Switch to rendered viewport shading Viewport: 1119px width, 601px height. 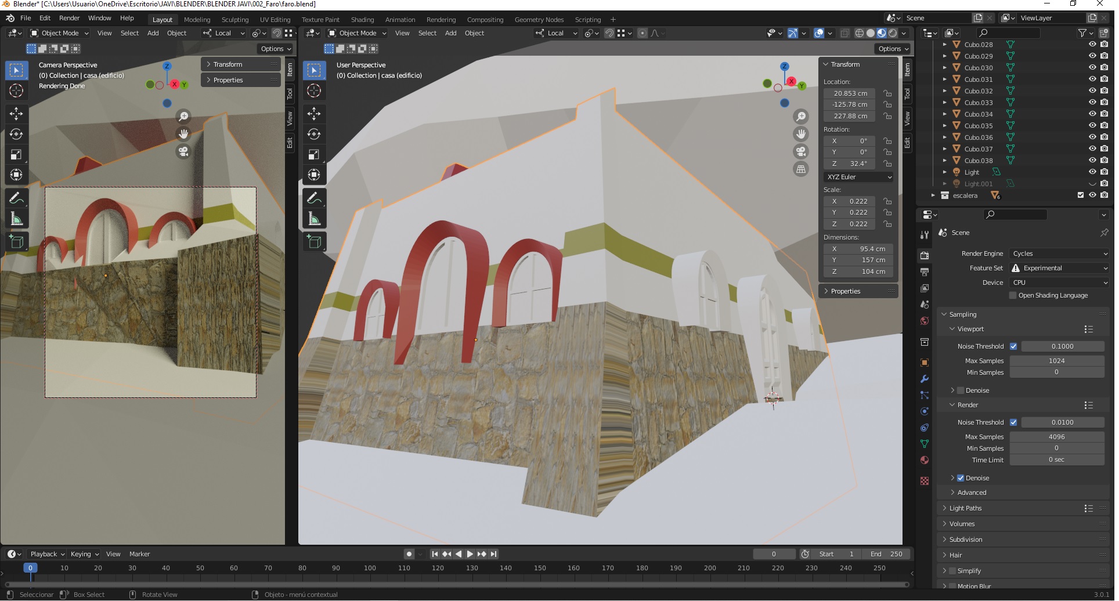point(893,33)
